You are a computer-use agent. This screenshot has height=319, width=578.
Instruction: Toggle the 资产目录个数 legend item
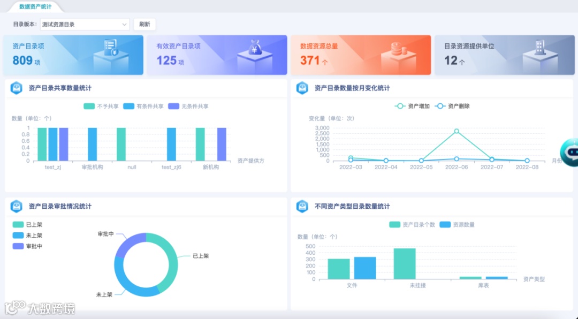(412, 225)
